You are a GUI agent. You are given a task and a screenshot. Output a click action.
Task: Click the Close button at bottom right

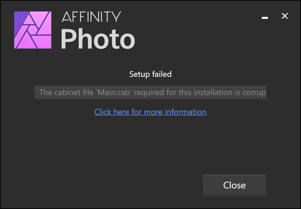(x=235, y=185)
